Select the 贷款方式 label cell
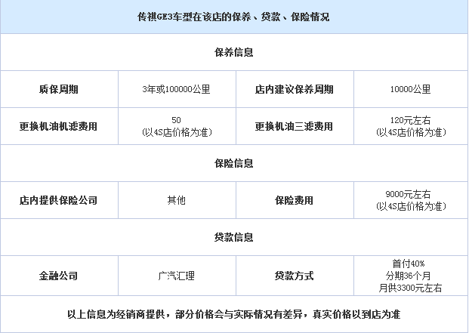 (x=295, y=276)
